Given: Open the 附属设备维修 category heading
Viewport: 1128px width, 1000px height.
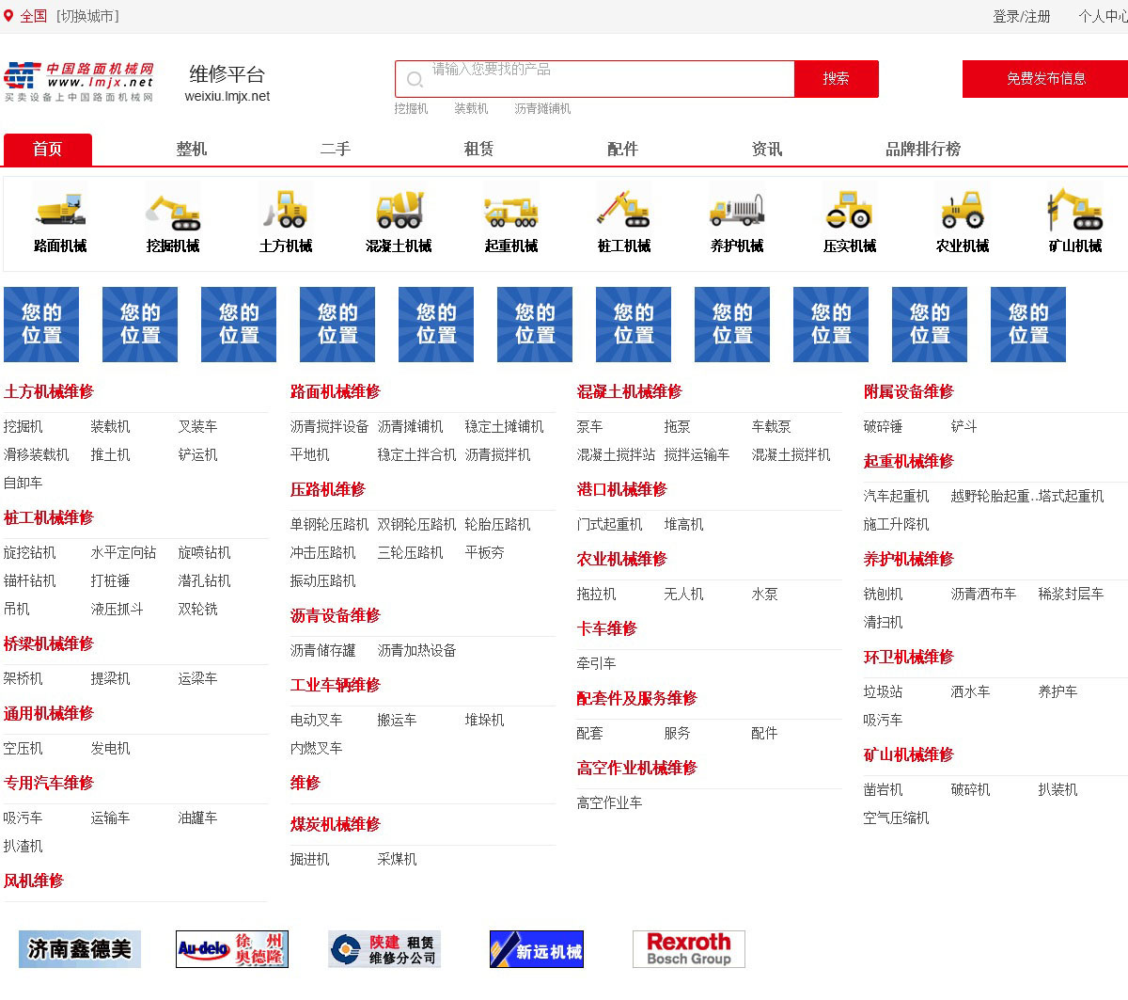Looking at the screenshot, I should click(x=909, y=392).
